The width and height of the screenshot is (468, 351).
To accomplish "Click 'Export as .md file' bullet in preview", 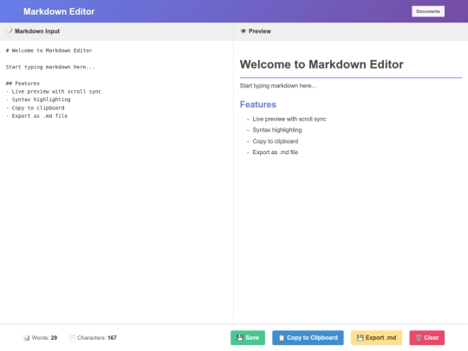I will (x=276, y=153).
